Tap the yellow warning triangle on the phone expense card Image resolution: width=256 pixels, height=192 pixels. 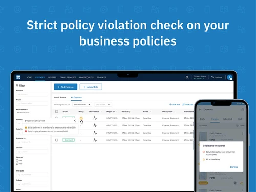pyautogui.click(x=242, y=183)
